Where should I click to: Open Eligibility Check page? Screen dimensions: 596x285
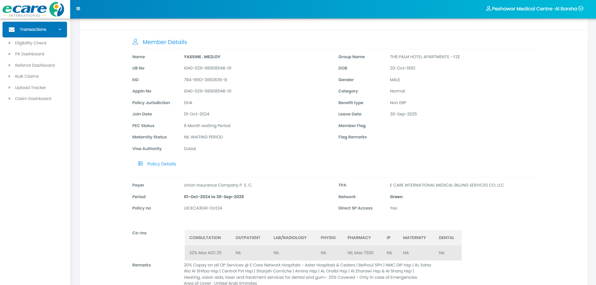point(31,43)
